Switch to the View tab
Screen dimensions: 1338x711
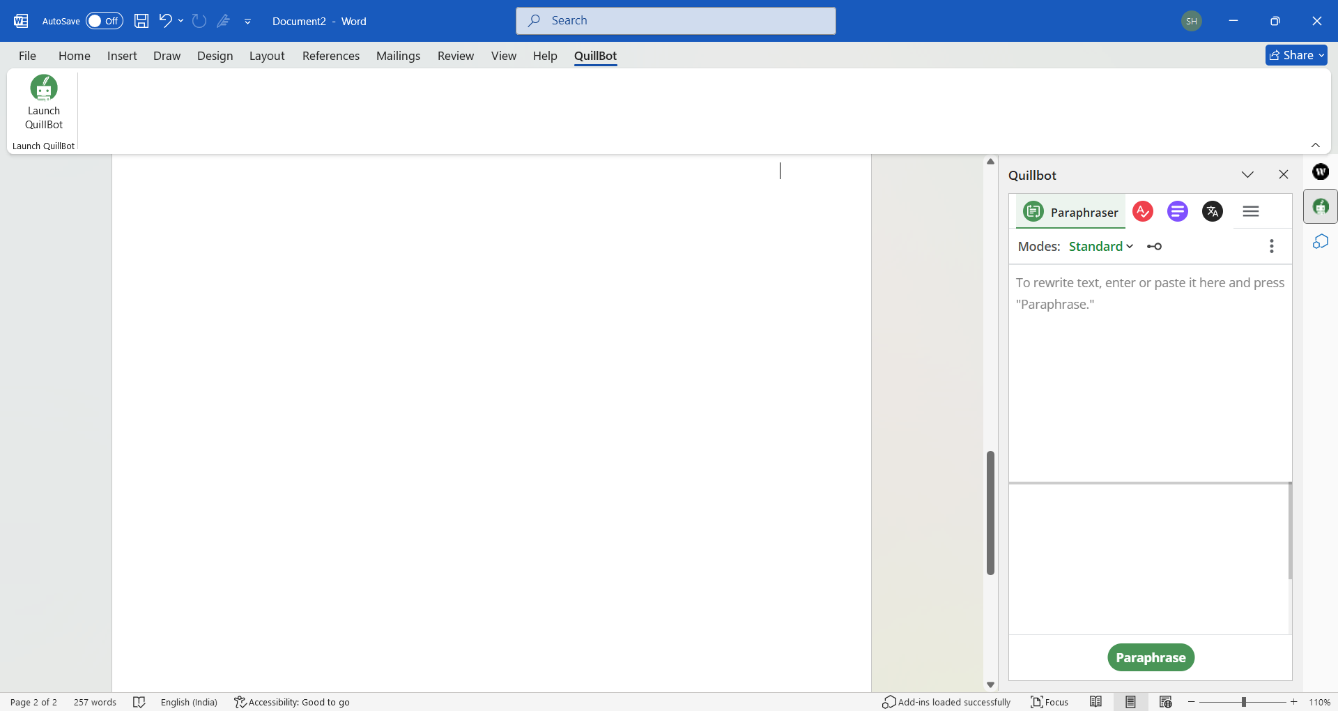point(504,56)
